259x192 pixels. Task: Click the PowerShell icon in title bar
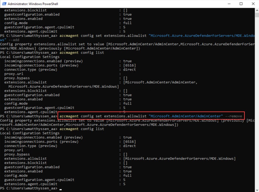[4, 4]
